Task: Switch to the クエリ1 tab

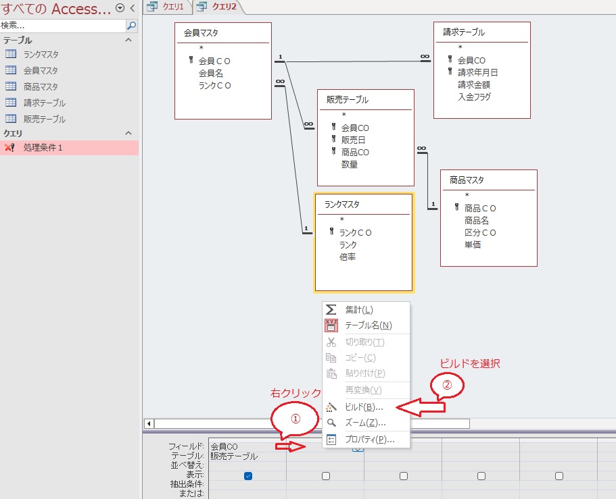Action: [x=167, y=7]
